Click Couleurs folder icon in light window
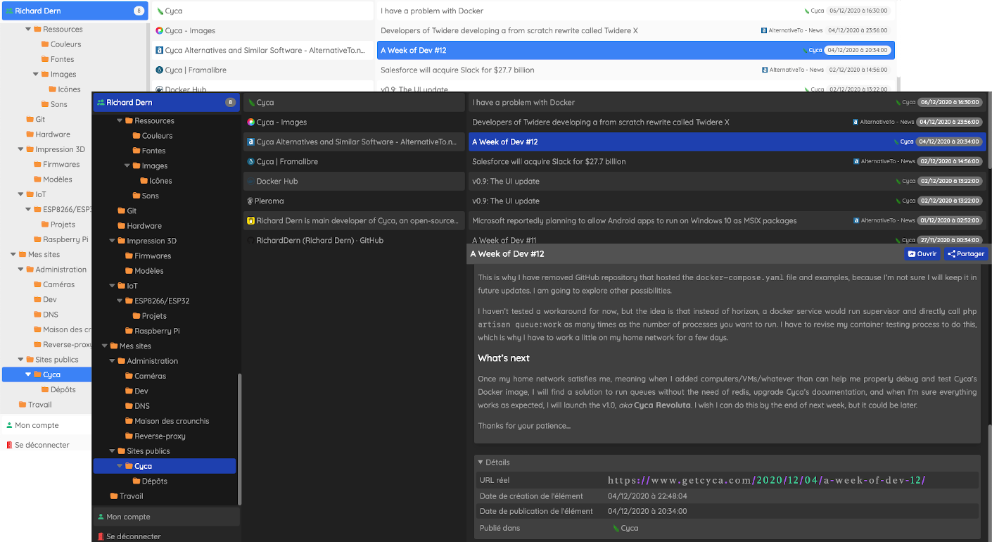The height and width of the screenshot is (542, 992). click(45, 44)
